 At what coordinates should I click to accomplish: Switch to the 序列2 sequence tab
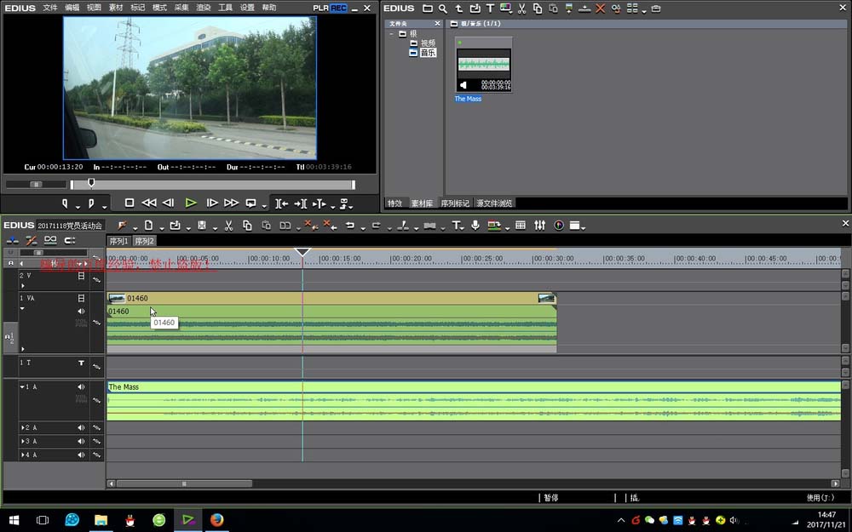pyautogui.click(x=144, y=242)
